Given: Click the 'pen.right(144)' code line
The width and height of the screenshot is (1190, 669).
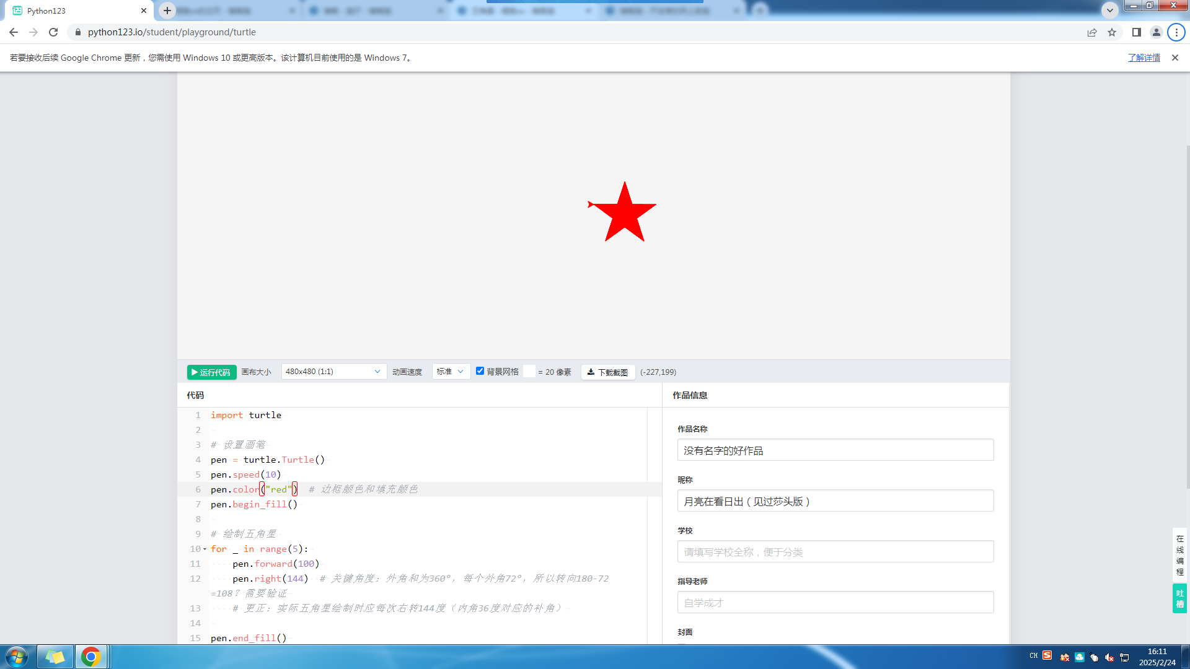Looking at the screenshot, I should 270,579.
